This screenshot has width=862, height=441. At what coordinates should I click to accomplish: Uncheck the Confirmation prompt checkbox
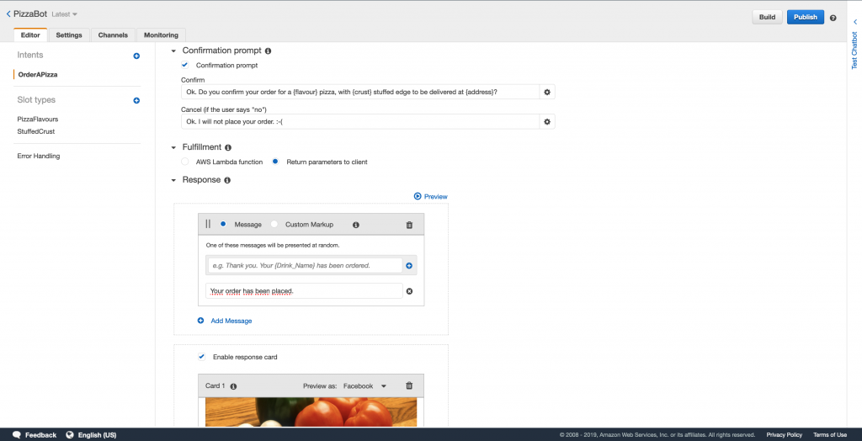coord(185,65)
